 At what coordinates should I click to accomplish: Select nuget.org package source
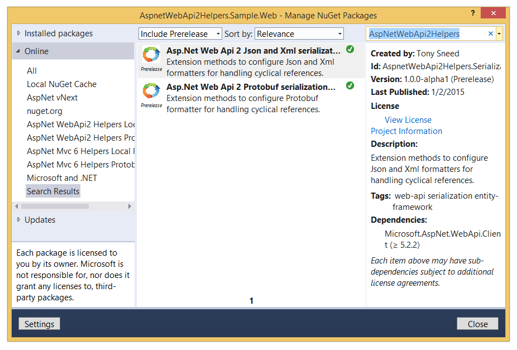[x=45, y=111]
